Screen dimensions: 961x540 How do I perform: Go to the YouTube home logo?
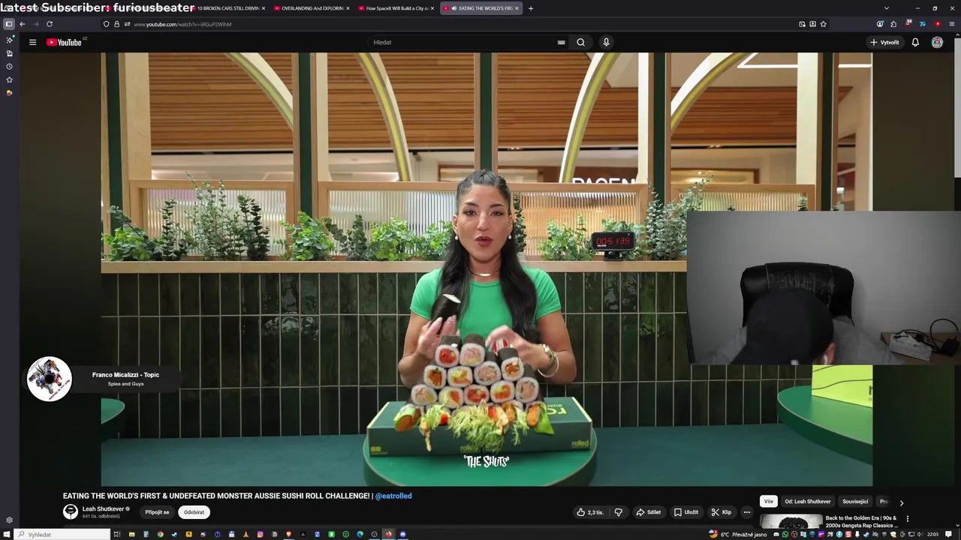[x=65, y=42]
